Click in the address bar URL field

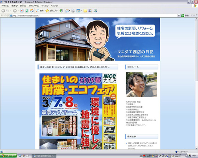click(x=95, y=15)
